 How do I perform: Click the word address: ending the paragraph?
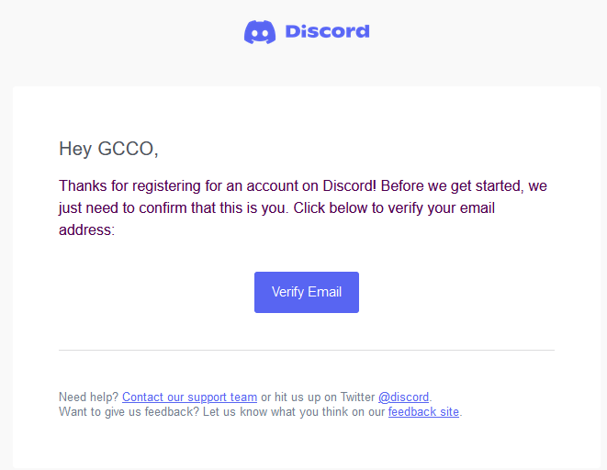[x=86, y=230]
